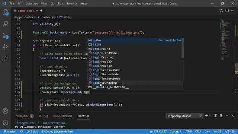Viewport: 238px width, 134px height.
Task: Switch to the PROBLEMS panel tab
Action: (x=24, y=116)
